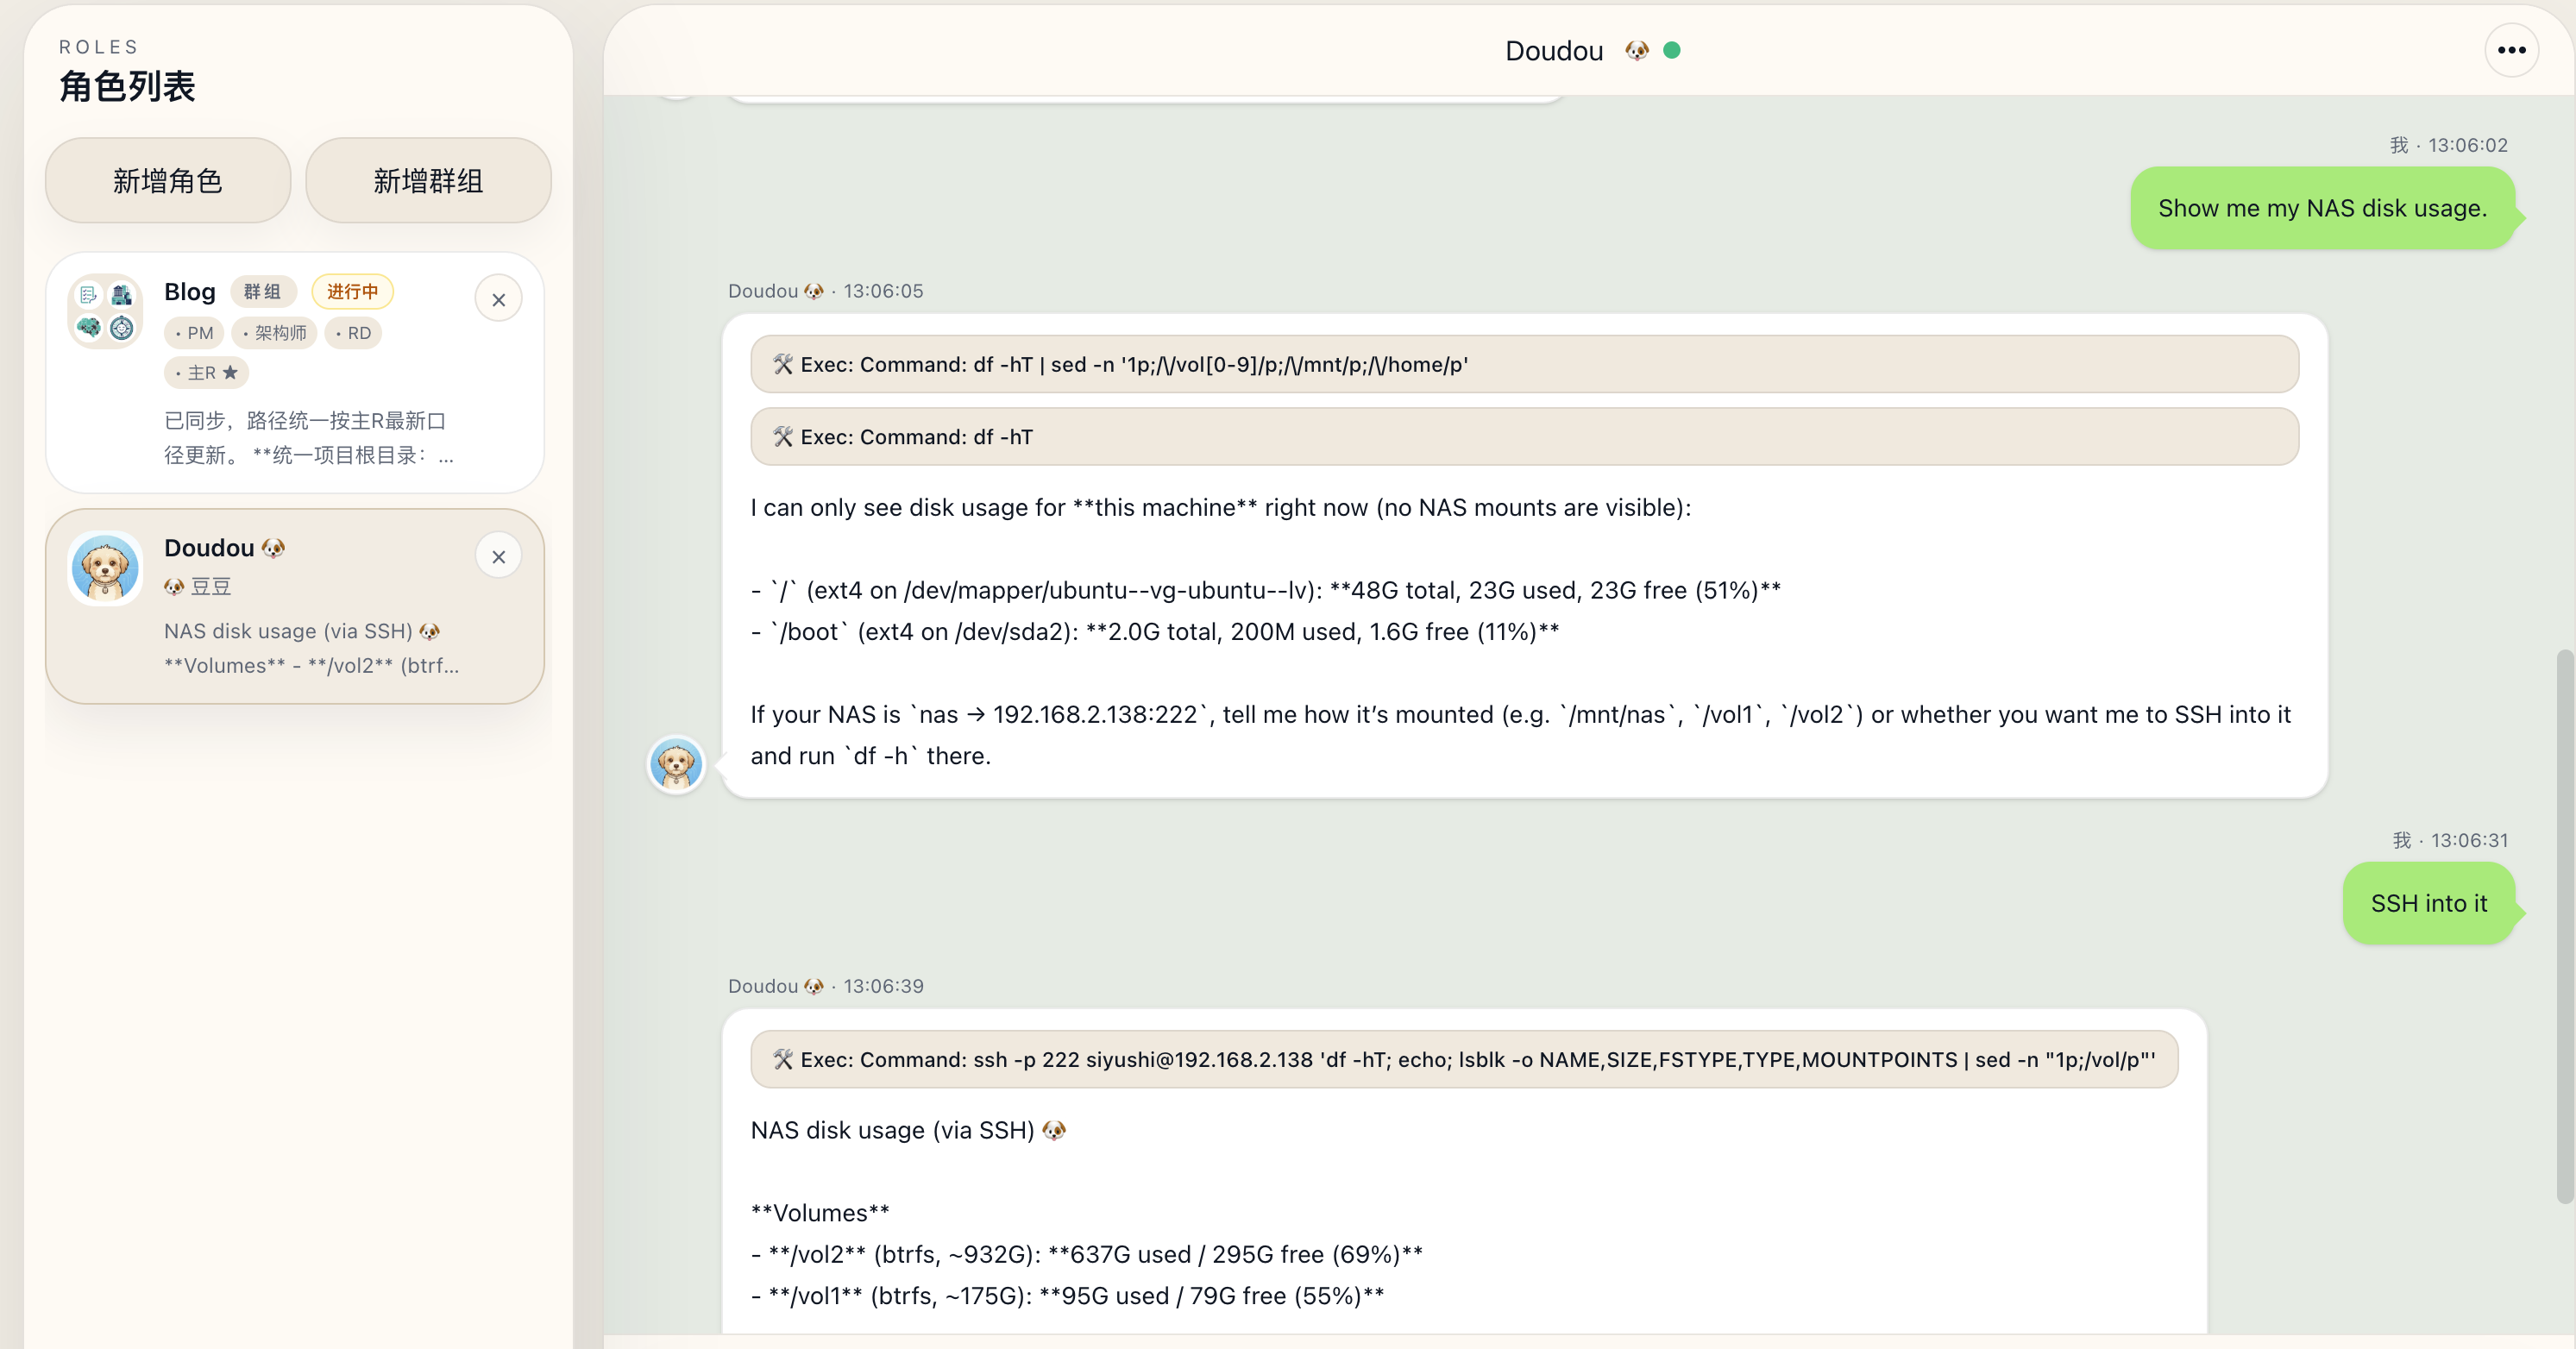Expand the 'Exec: Command: df -hT' block
Screen dimensions: 2576x1349
1524,437
